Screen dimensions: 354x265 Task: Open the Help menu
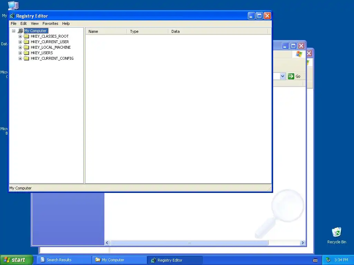[66, 23]
